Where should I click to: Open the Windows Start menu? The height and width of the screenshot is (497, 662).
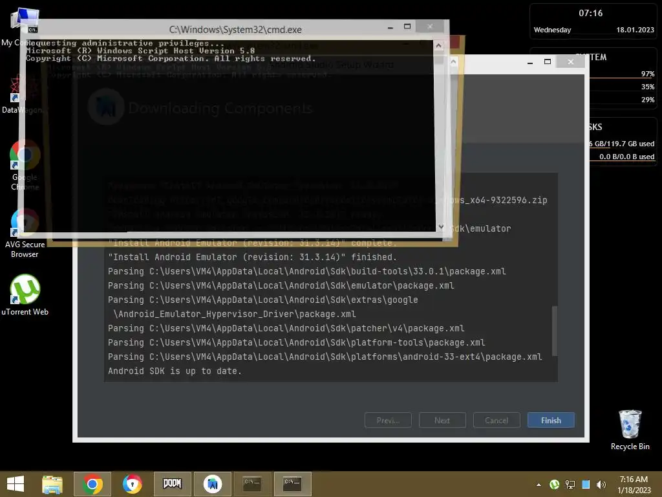[16, 484]
